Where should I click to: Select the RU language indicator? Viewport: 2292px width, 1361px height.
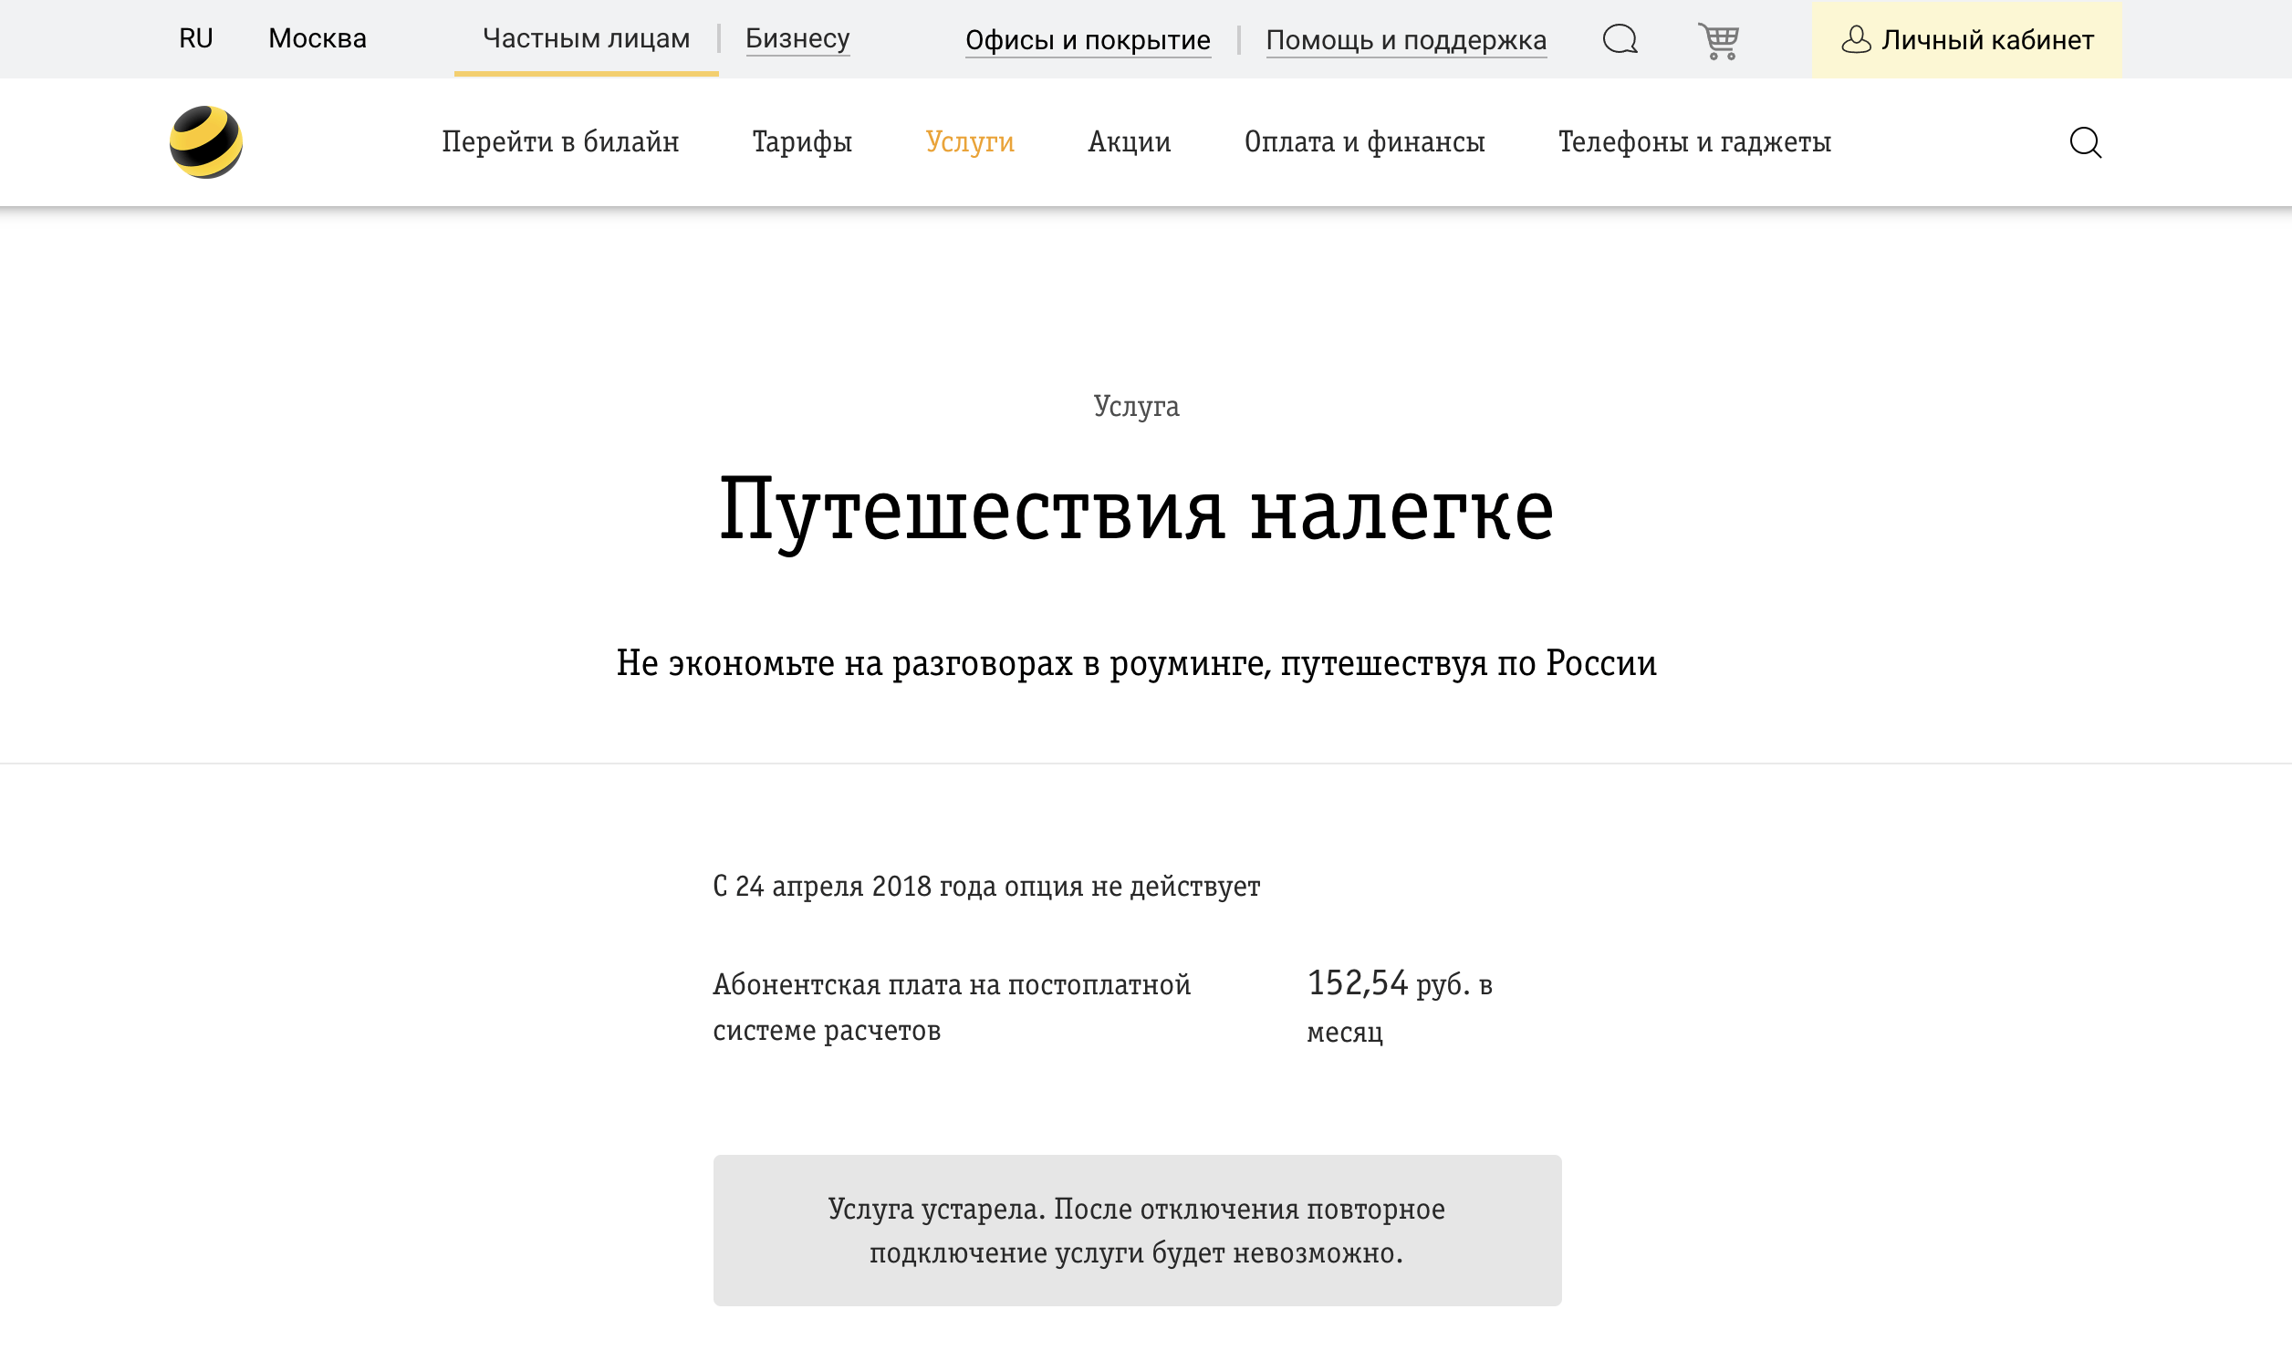[195, 37]
